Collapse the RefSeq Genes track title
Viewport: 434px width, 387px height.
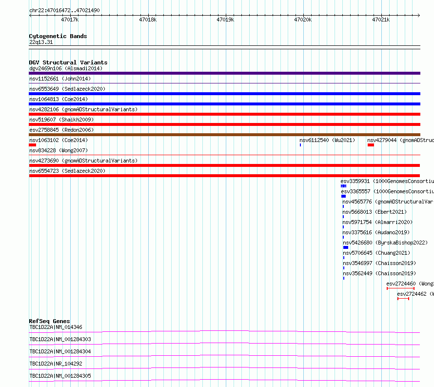(49, 321)
